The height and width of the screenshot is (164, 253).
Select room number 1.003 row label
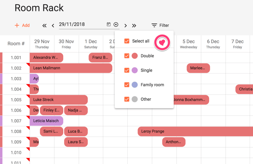[x=16, y=79]
